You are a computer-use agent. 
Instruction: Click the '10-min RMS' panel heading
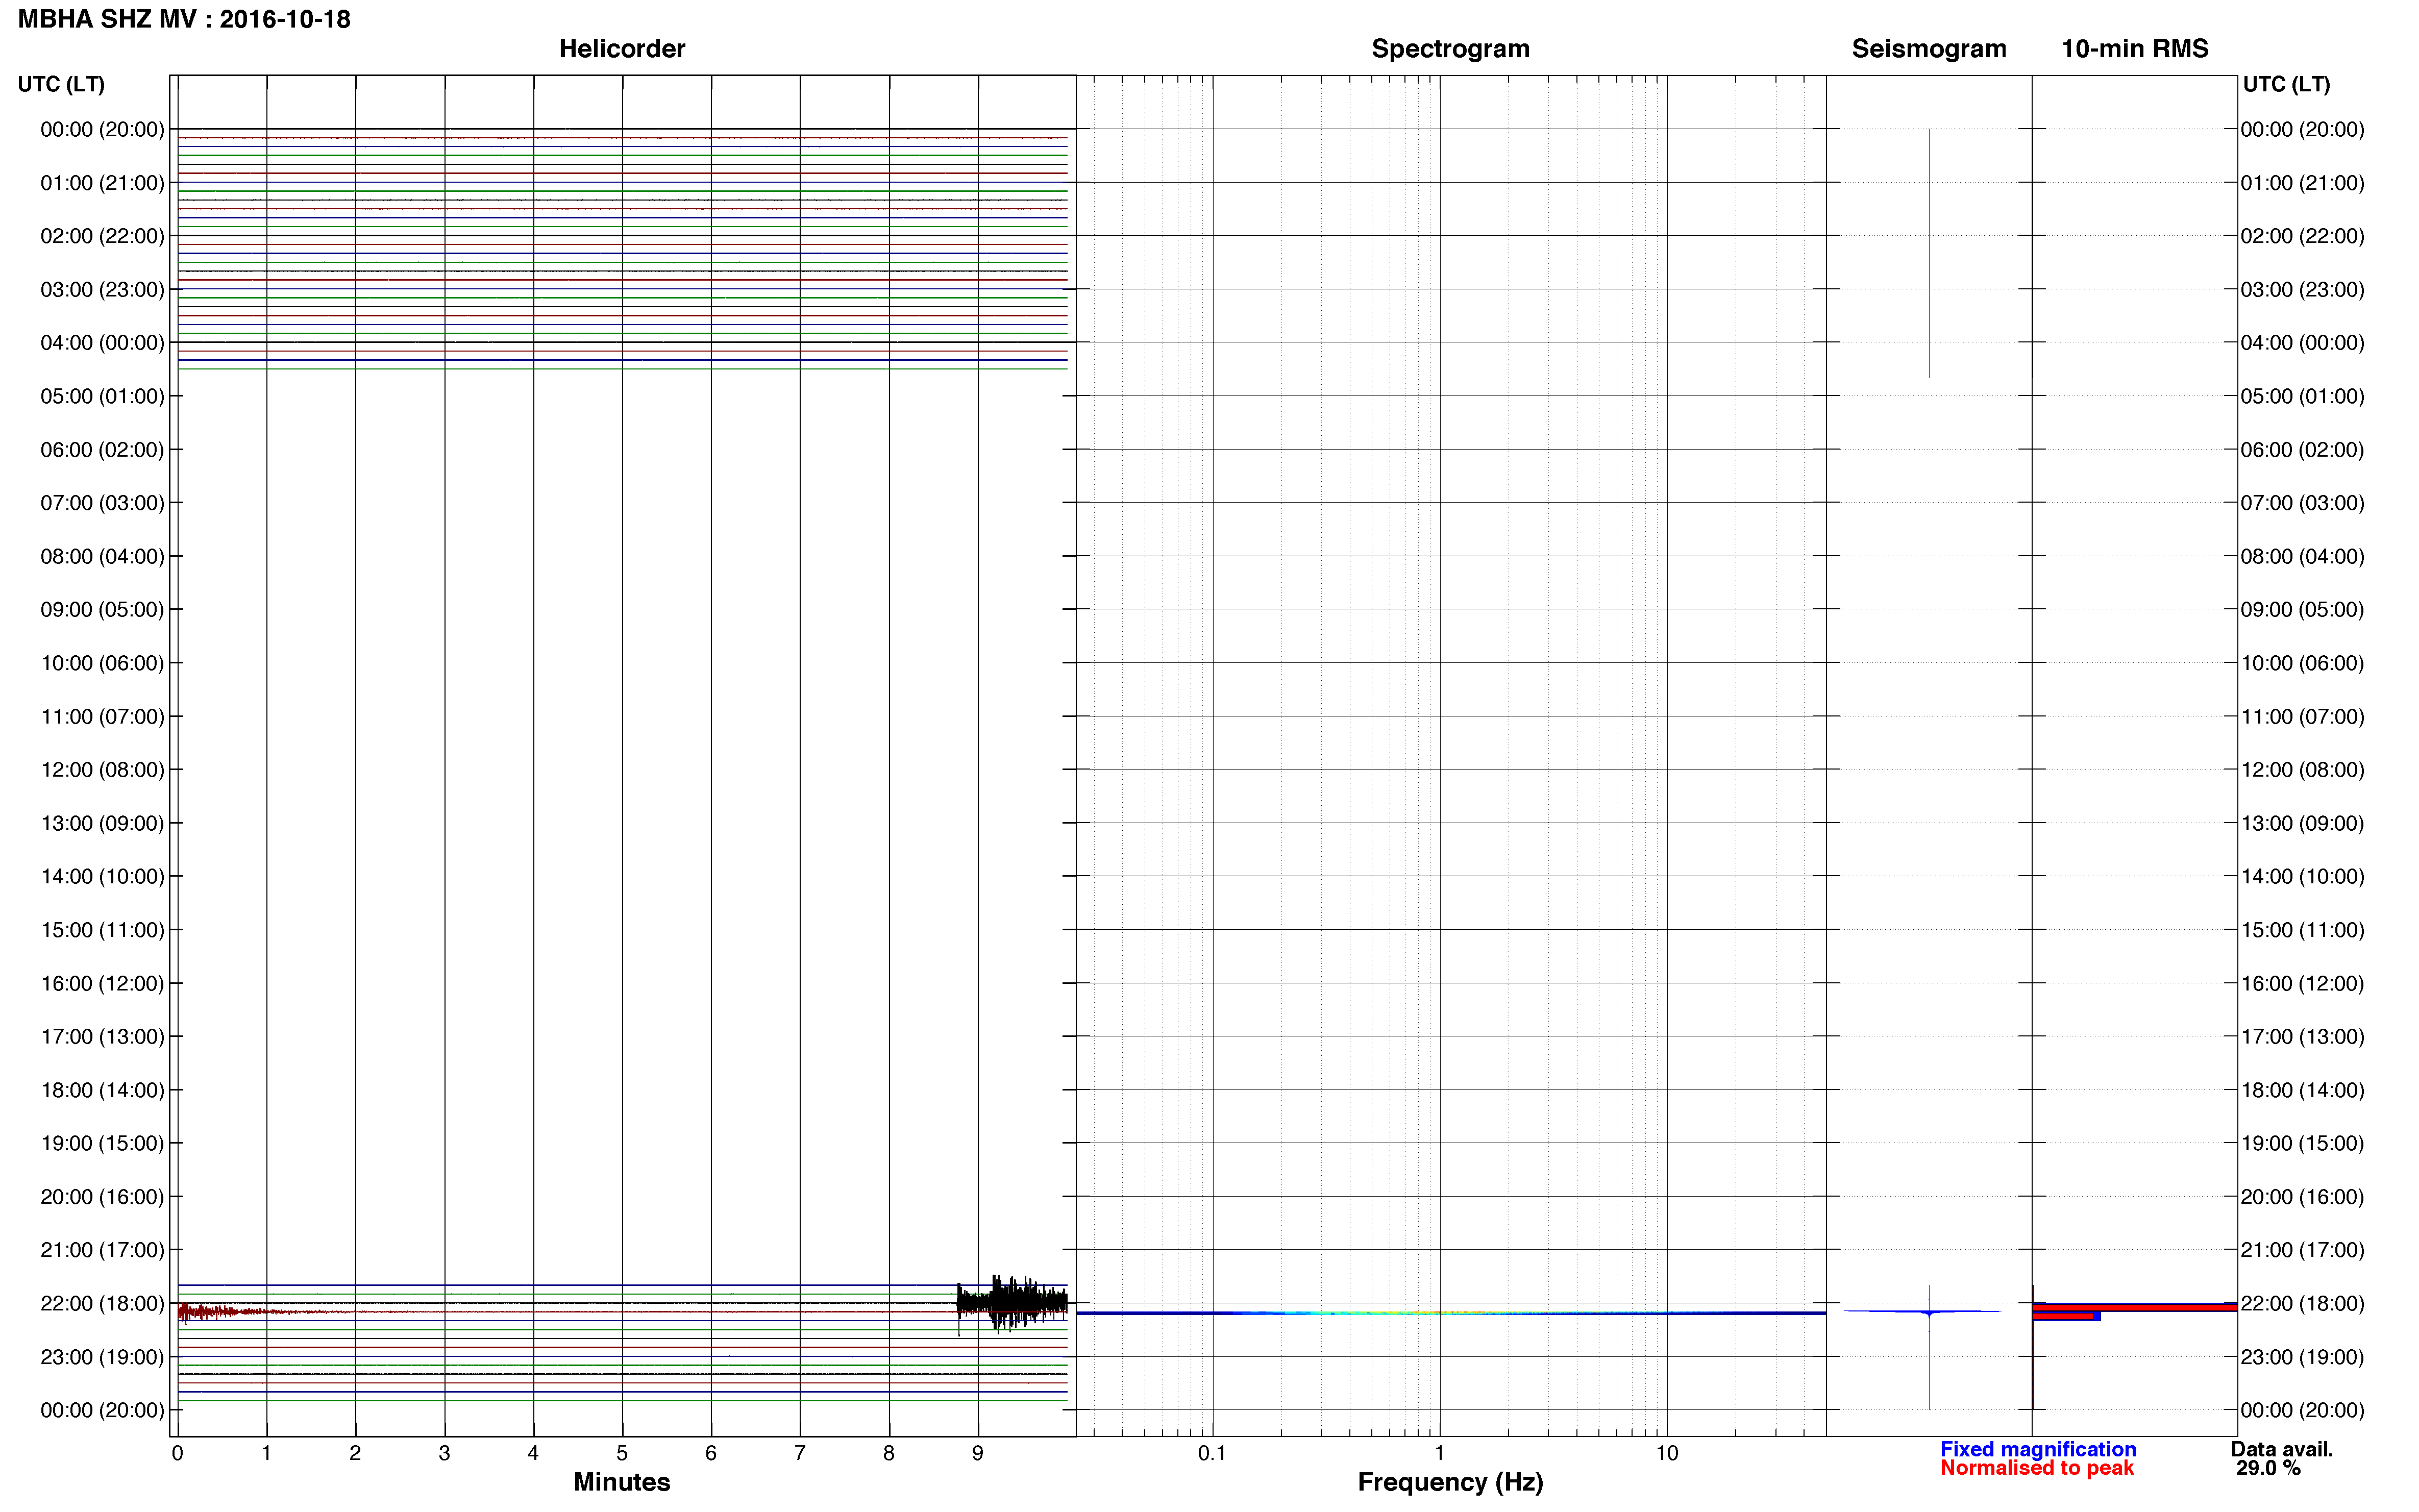pos(2134,49)
